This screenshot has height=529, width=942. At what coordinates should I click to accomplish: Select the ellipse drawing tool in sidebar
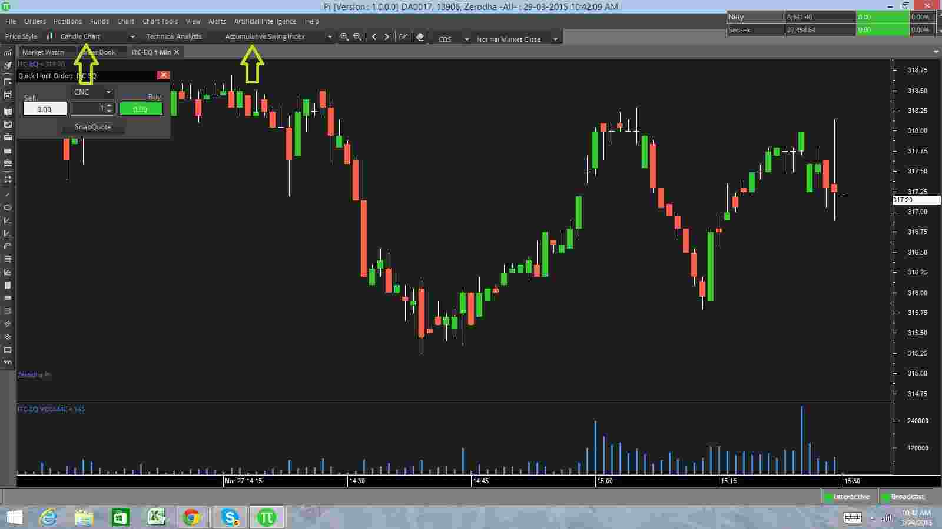8,207
